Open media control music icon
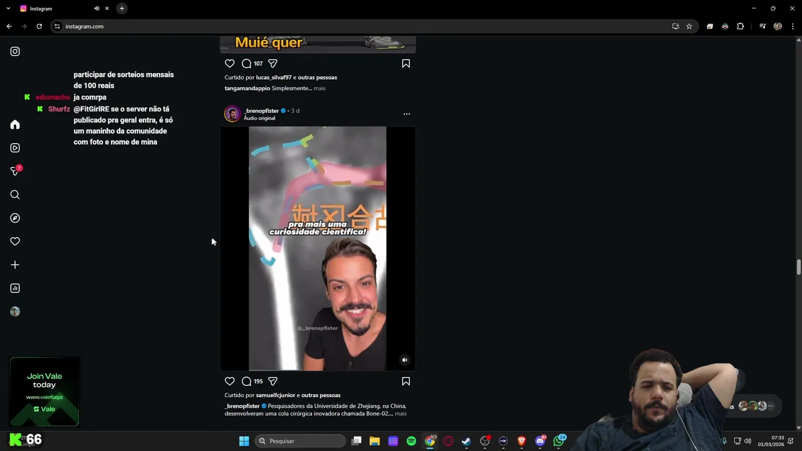The height and width of the screenshot is (451, 802). pyautogui.click(x=763, y=26)
